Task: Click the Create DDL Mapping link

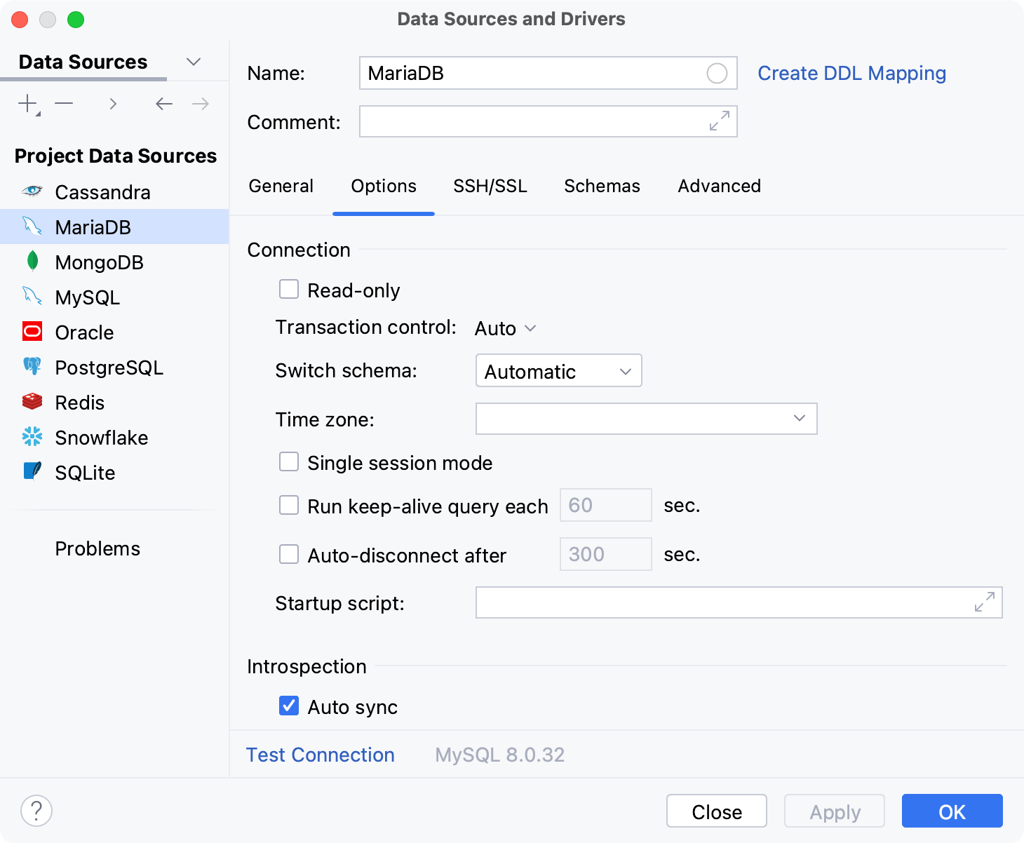Action: tap(851, 72)
